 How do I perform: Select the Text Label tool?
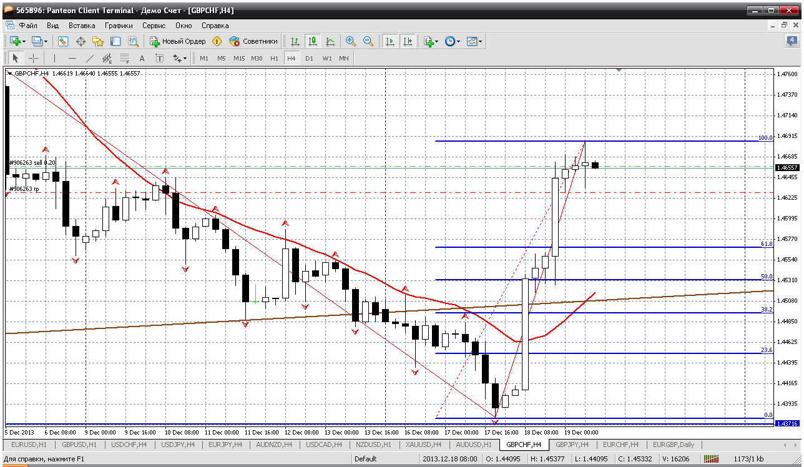[x=159, y=58]
